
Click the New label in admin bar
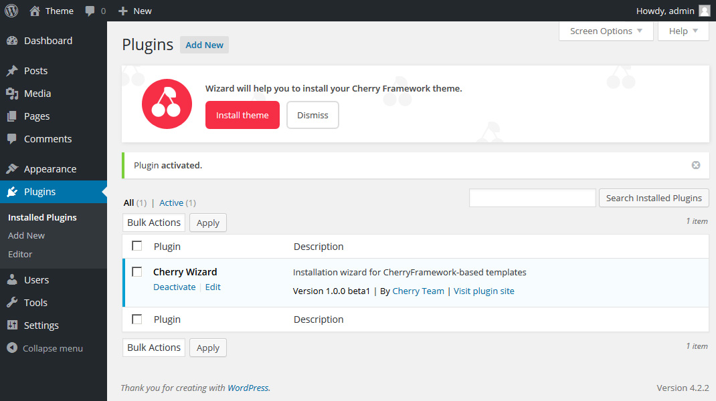pyautogui.click(x=143, y=11)
